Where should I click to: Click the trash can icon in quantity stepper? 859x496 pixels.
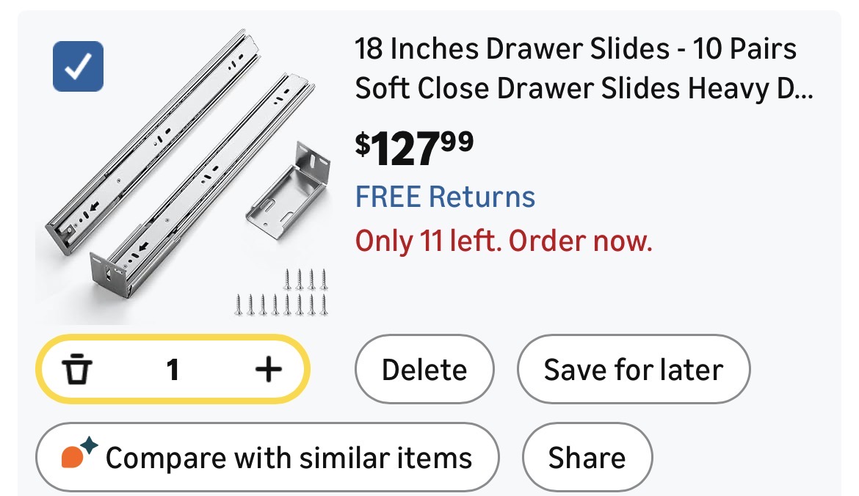(x=76, y=370)
